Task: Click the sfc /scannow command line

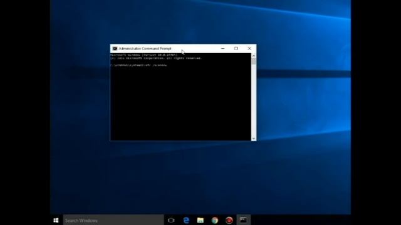Action: pos(139,65)
